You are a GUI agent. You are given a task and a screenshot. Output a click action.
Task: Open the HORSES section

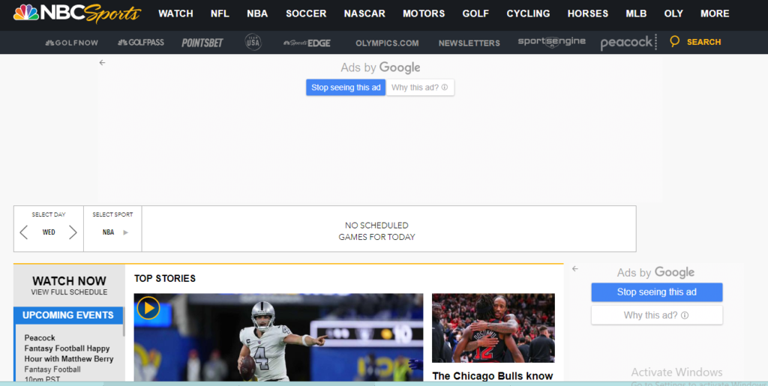[x=588, y=13]
